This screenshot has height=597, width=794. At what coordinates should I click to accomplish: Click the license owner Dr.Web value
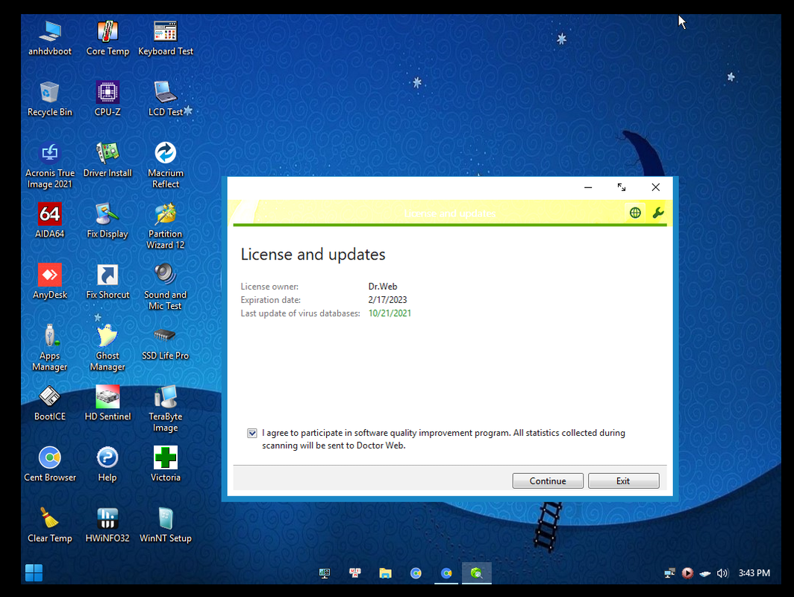pos(382,286)
